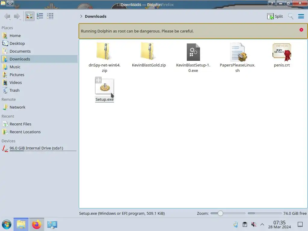Switch to Firefox from the taskbar

coord(36,224)
